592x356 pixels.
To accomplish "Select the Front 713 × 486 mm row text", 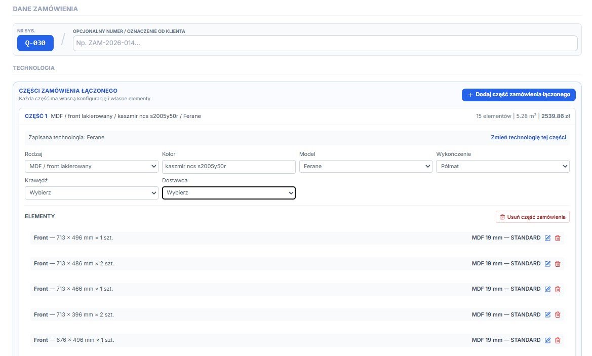I will (x=74, y=263).
